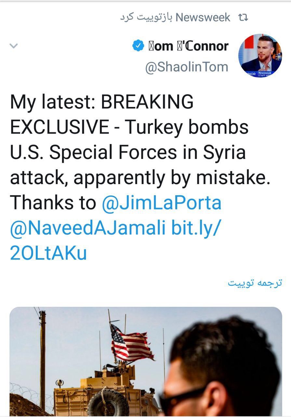Open the military vehicle article image
The width and height of the screenshot is (291, 417).
[146, 362]
